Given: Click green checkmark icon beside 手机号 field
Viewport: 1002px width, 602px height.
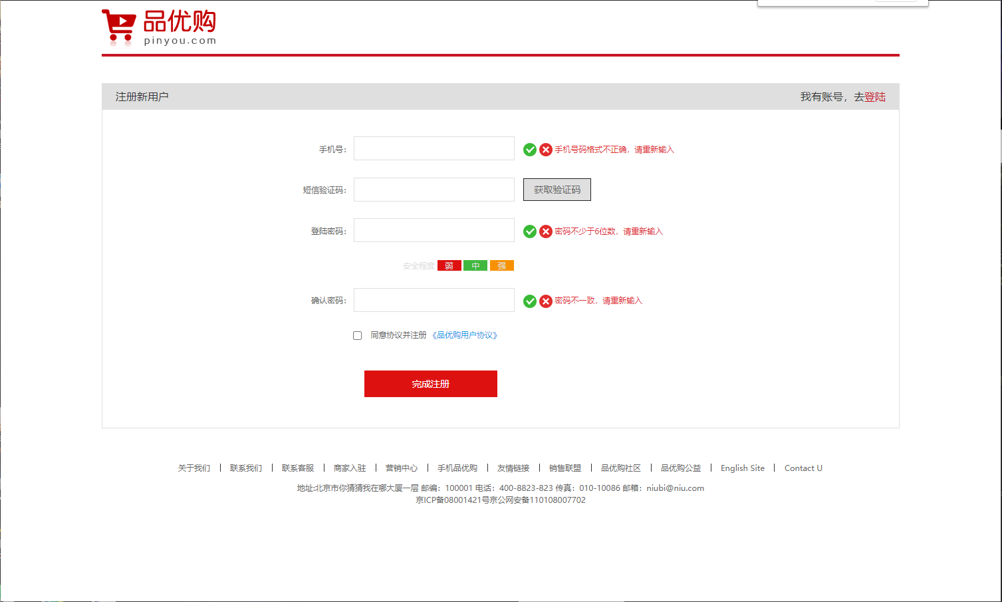Looking at the screenshot, I should 530,150.
